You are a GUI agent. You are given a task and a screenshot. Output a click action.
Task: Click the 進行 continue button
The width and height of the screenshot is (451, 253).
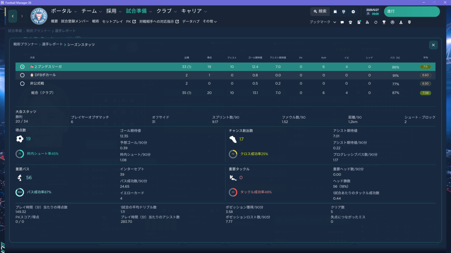[x=412, y=12]
